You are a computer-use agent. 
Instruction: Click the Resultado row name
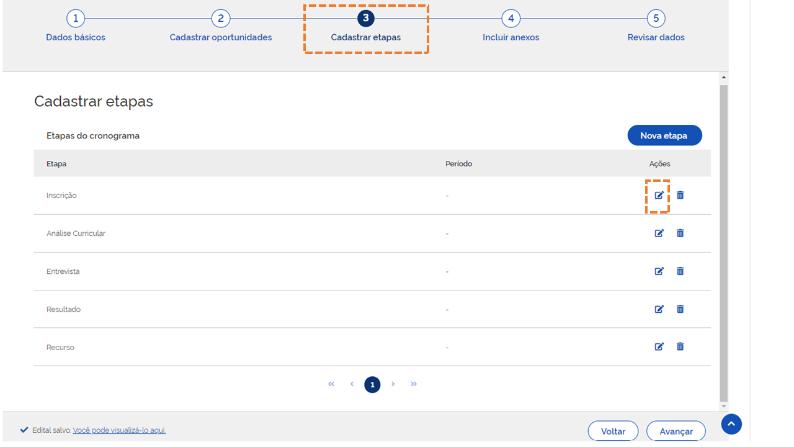pos(63,309)
